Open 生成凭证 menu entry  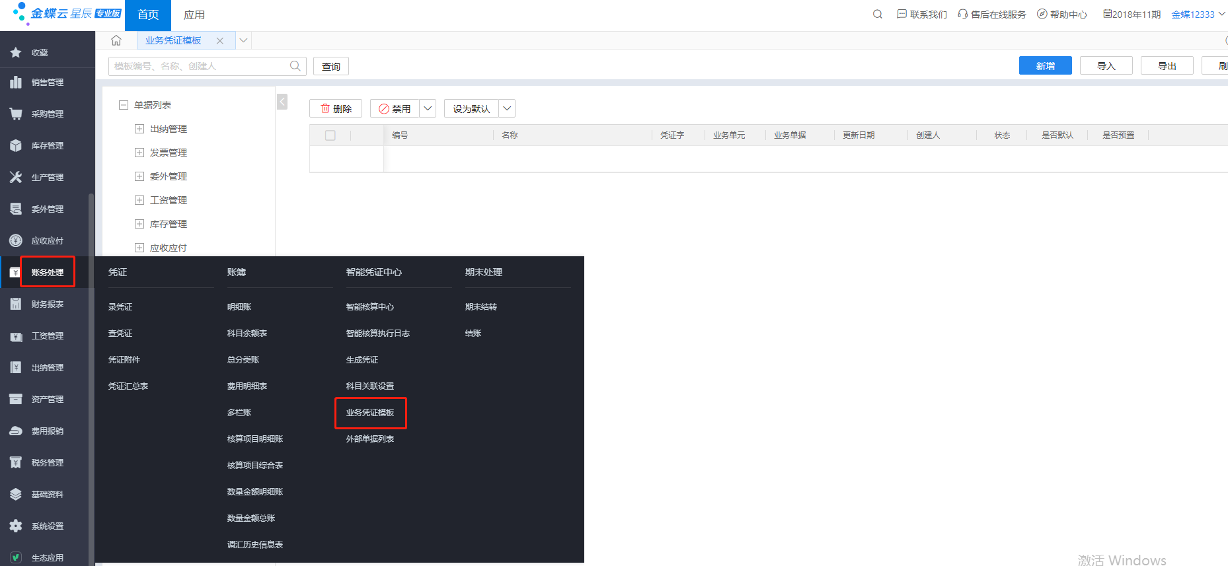tap(362, 360)
